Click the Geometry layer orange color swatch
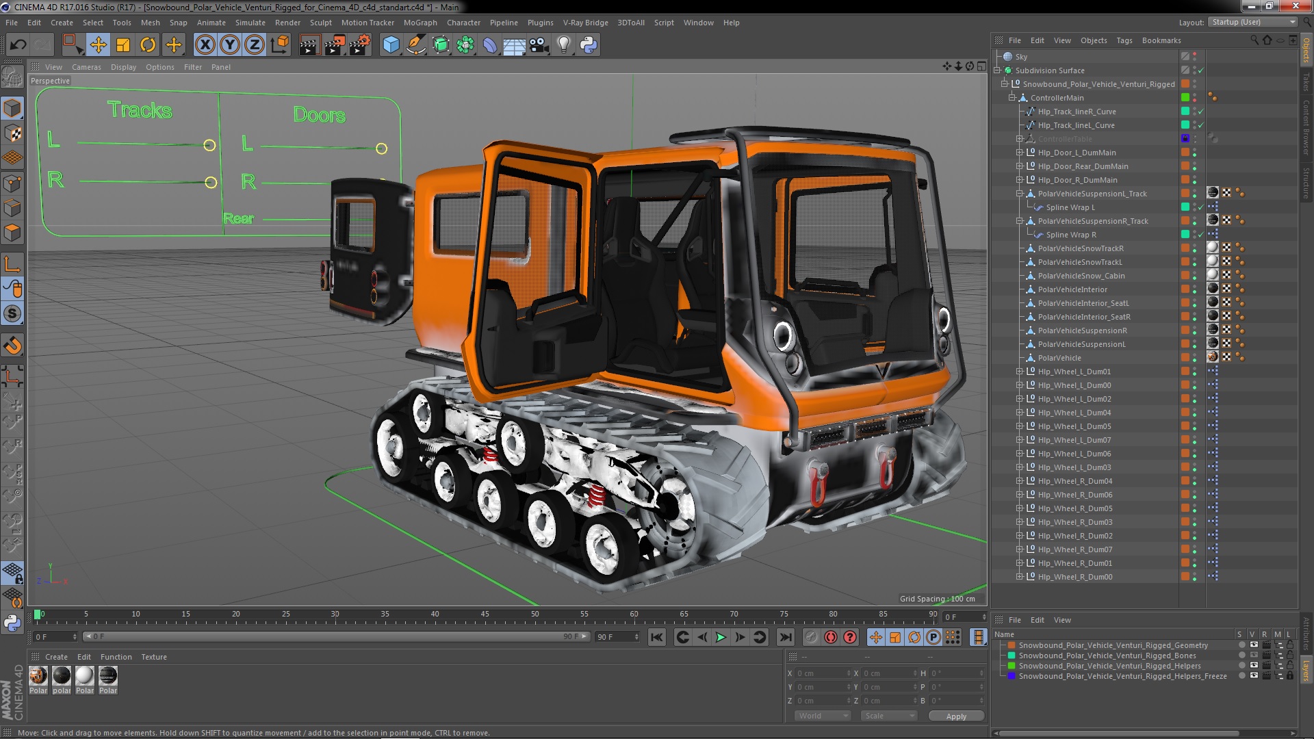Screen dimensions: 1314x739 (1012, 645)
